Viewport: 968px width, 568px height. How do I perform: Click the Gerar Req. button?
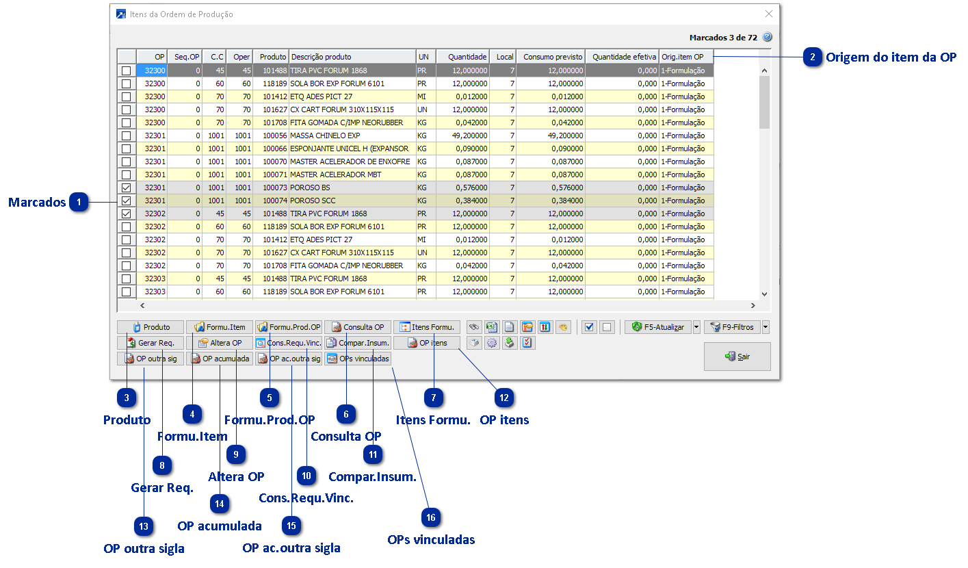[151, 343]
